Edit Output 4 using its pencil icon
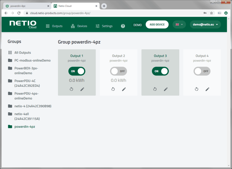 click(x=207, y=89)
